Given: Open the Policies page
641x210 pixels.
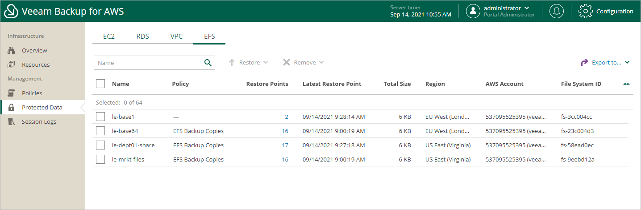Looking at the screenshot, I should click(32, 93).
